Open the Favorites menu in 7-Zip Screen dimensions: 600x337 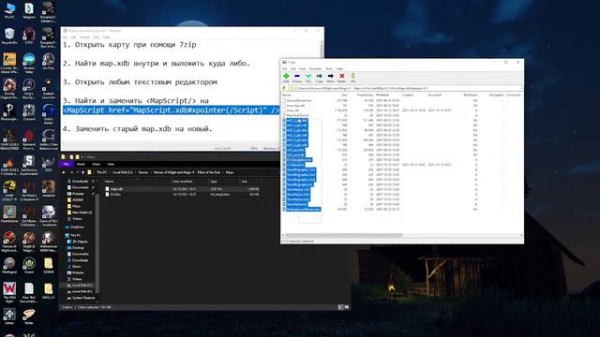316,68
